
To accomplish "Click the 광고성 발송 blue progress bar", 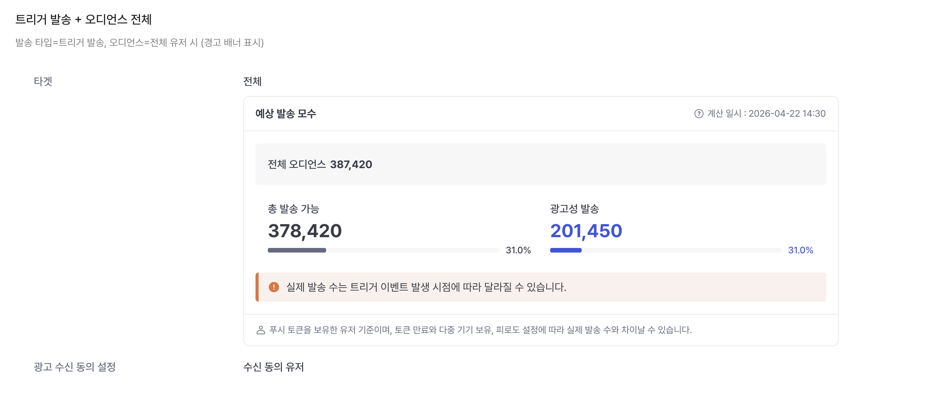I will (666, 250).
